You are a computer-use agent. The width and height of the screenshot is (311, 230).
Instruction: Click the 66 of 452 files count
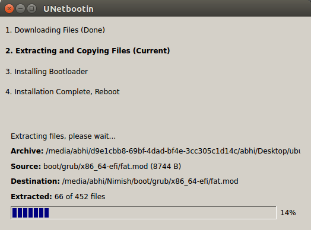[x=80, y=197]
